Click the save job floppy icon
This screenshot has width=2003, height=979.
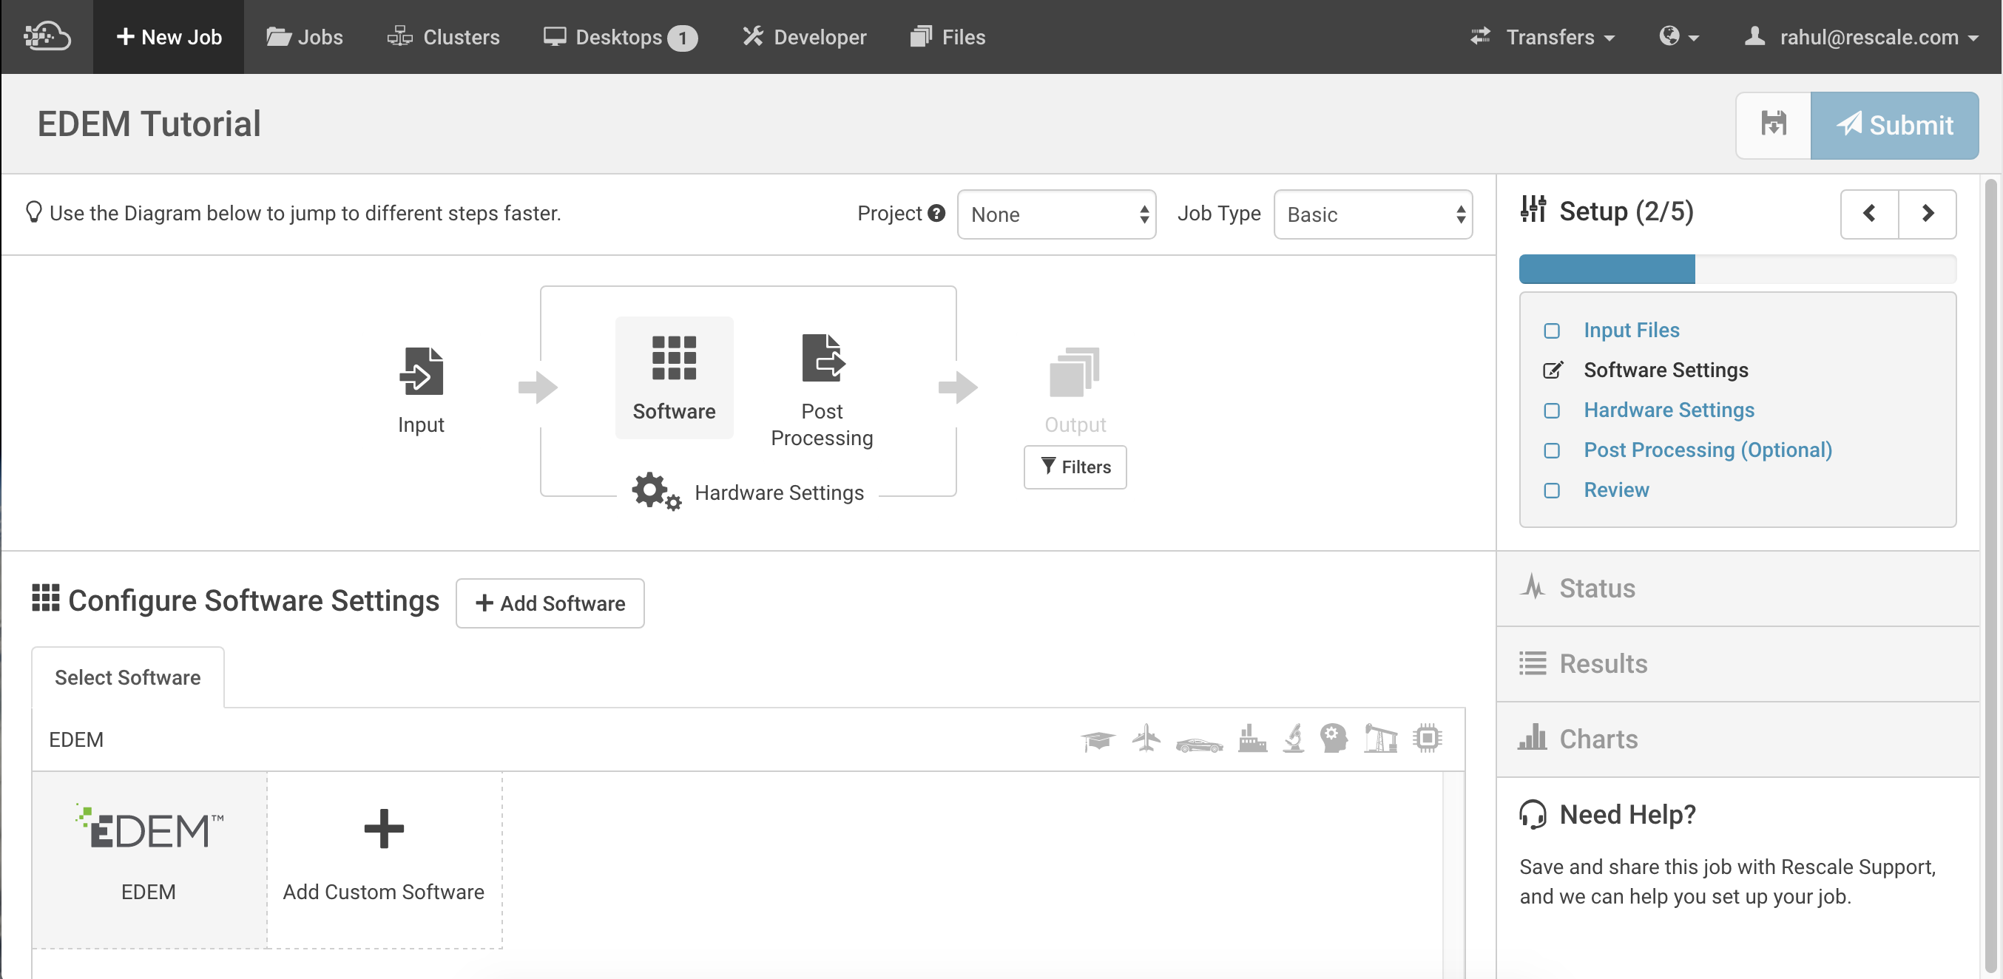pyautogui.click(x=1773, y=124)
